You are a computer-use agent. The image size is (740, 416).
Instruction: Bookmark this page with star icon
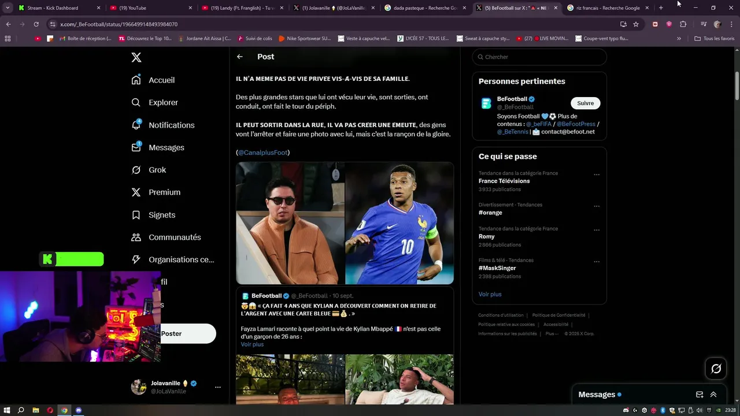tap(636, 24)
